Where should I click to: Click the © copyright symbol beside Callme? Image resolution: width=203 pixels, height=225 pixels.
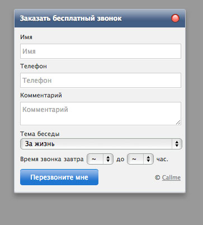tap(158, 177)
